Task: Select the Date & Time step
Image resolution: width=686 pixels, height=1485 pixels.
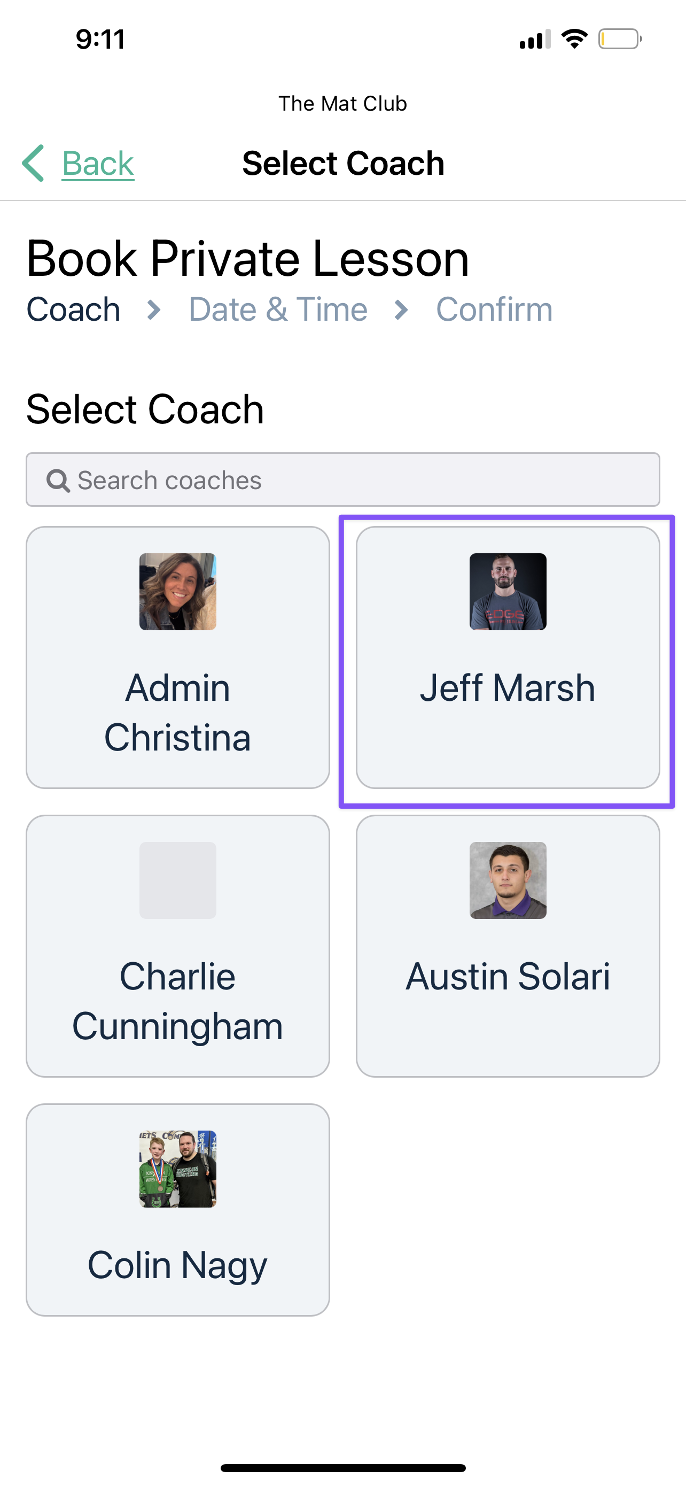Action: pos(278,310)
